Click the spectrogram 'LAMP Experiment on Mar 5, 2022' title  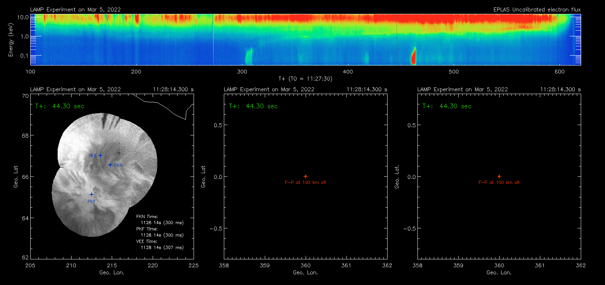click(x=75, y=10)
